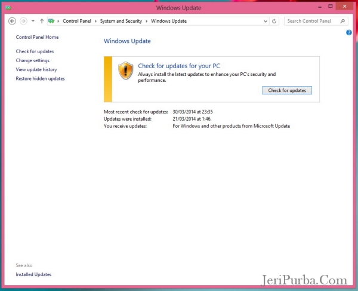Click the text For Windows and other products from Microsoft Update
The height and width of the screenshot is (291, 358).
click(231, 126)
